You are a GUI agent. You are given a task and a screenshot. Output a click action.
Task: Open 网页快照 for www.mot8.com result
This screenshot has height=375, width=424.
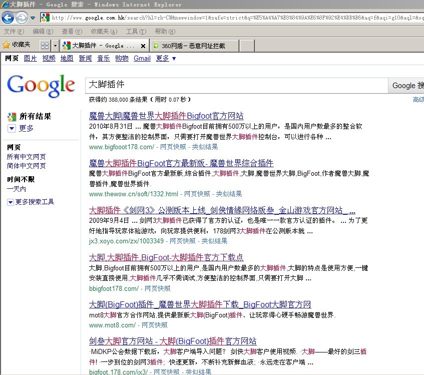click(x=154, y=325)
